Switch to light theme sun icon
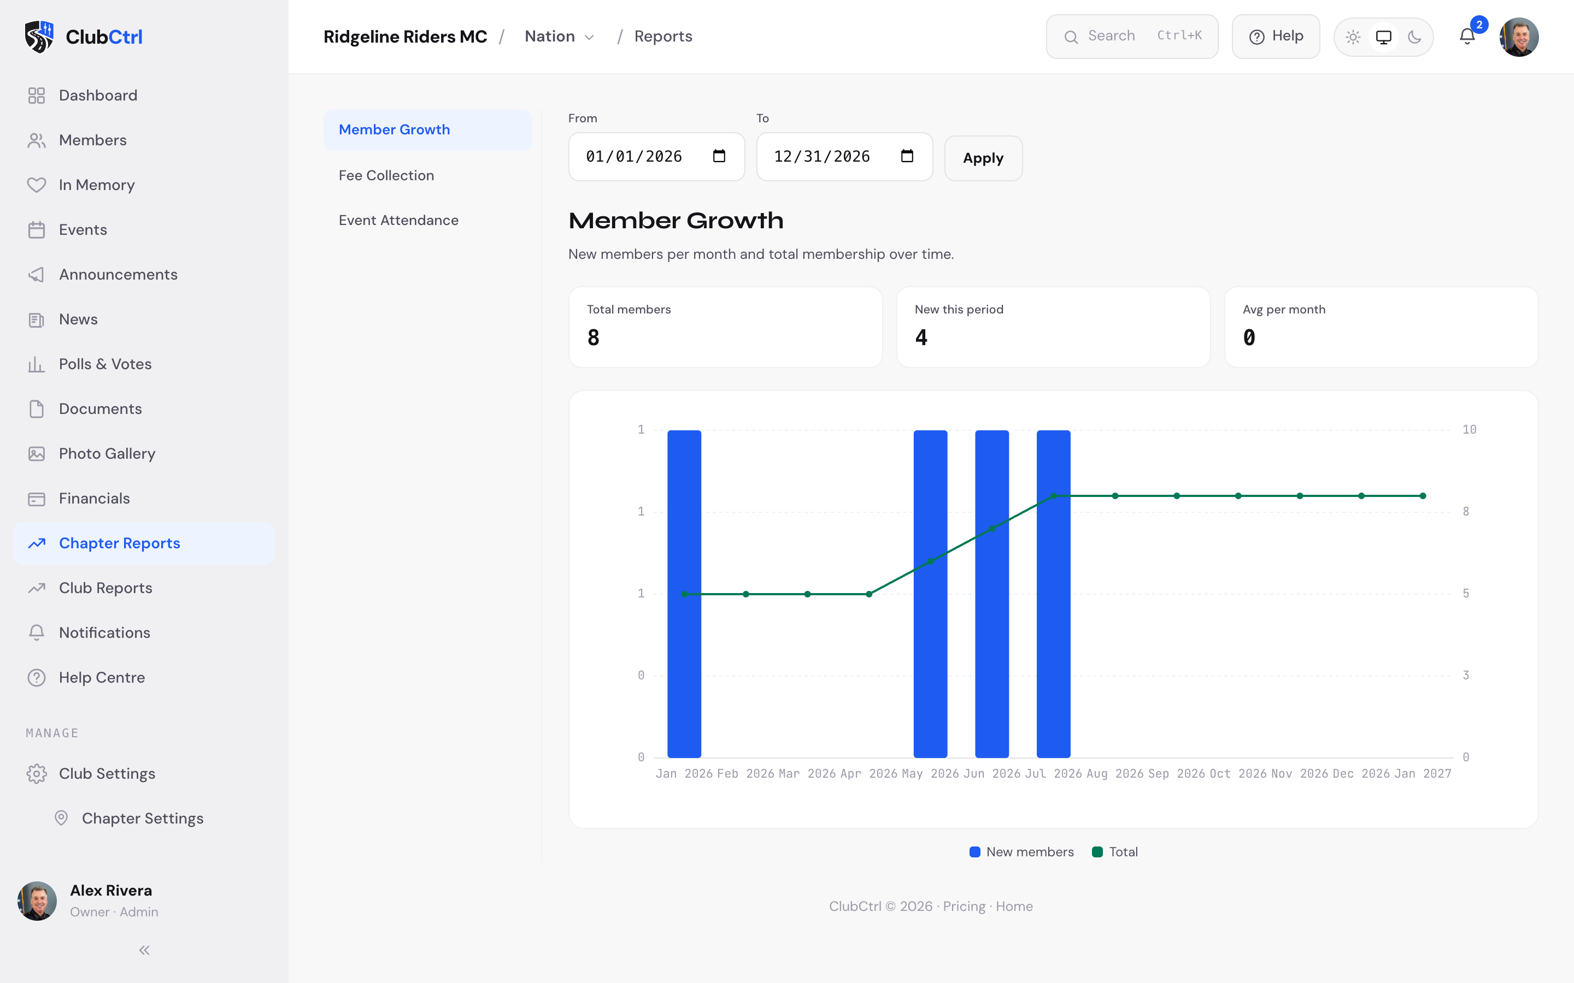Screen dimensions: 1574x983 click(1353, 37)
